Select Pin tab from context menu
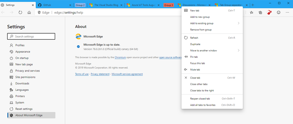 coord(194,57)
